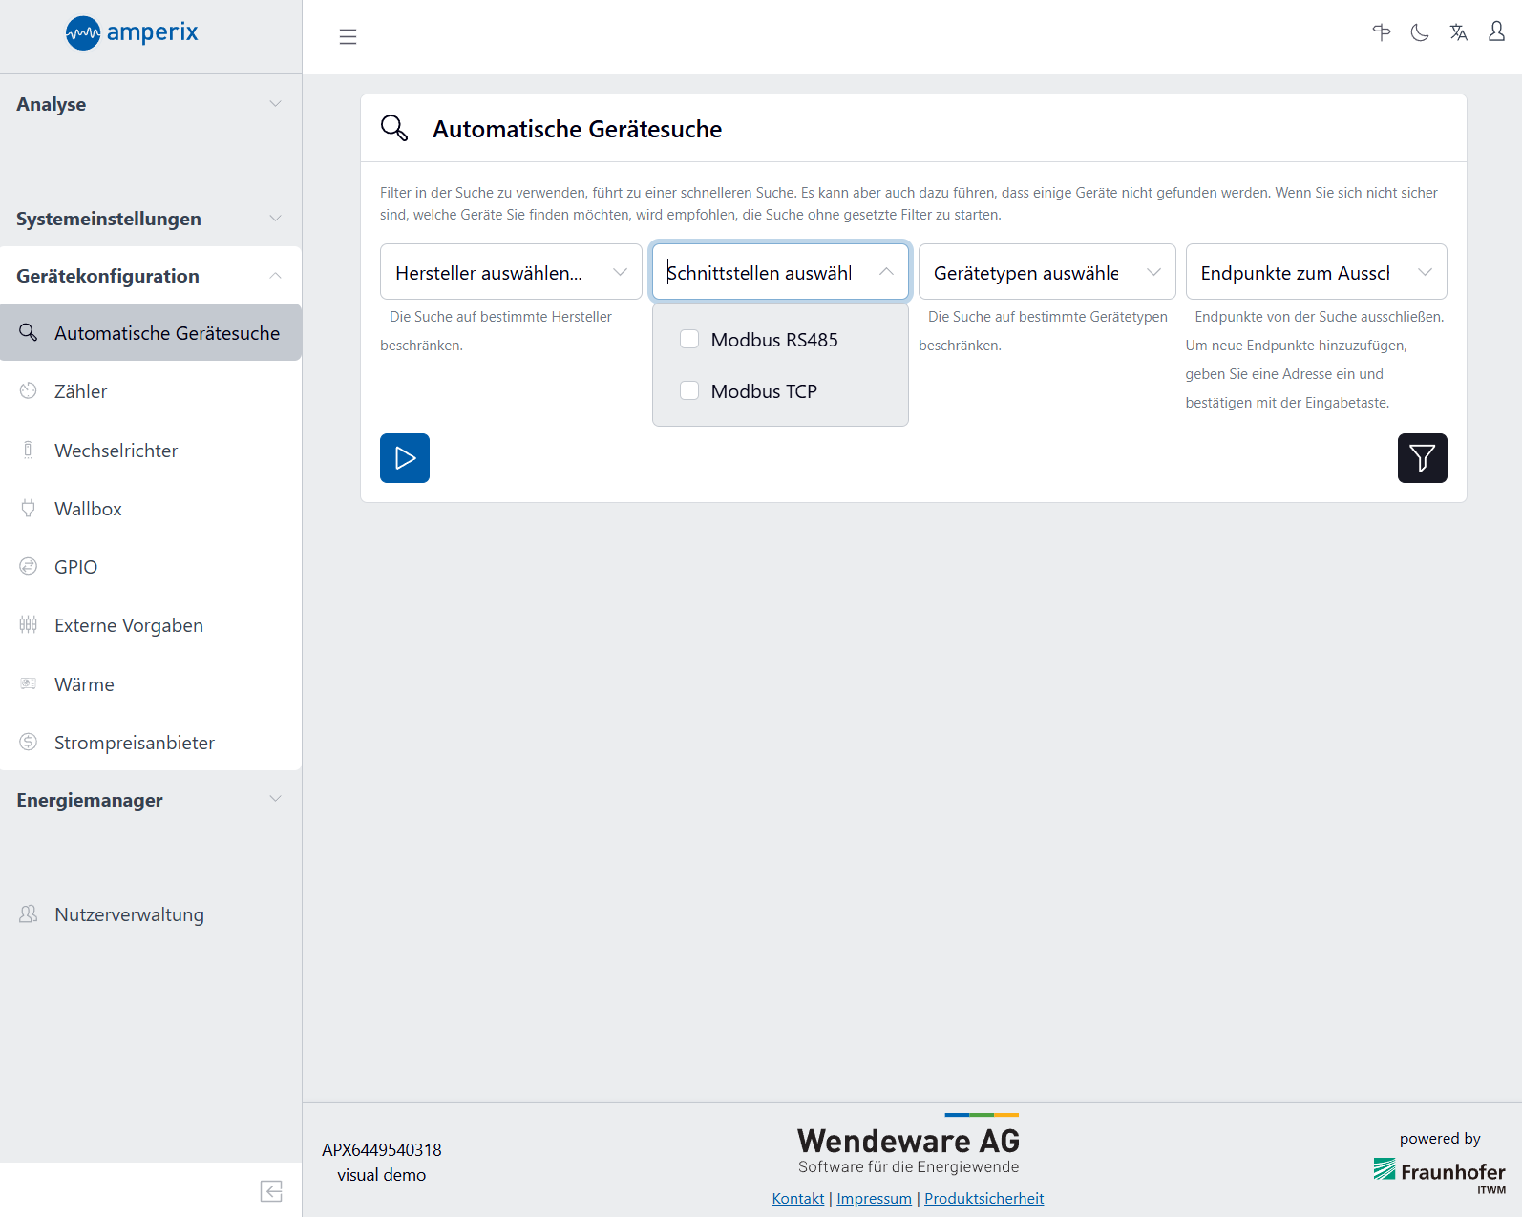Open the Gerätetypen auswählen dropdown
Image resolution: width=1522 pixels, height=1217 pixels.
pos(1046,273)
